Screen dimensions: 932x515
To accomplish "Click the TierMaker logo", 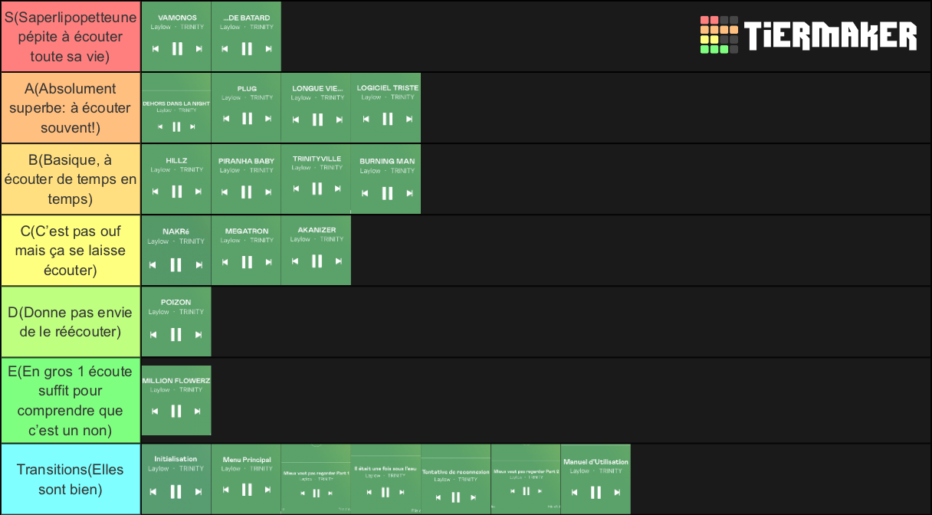I will [x=809, y=35].
